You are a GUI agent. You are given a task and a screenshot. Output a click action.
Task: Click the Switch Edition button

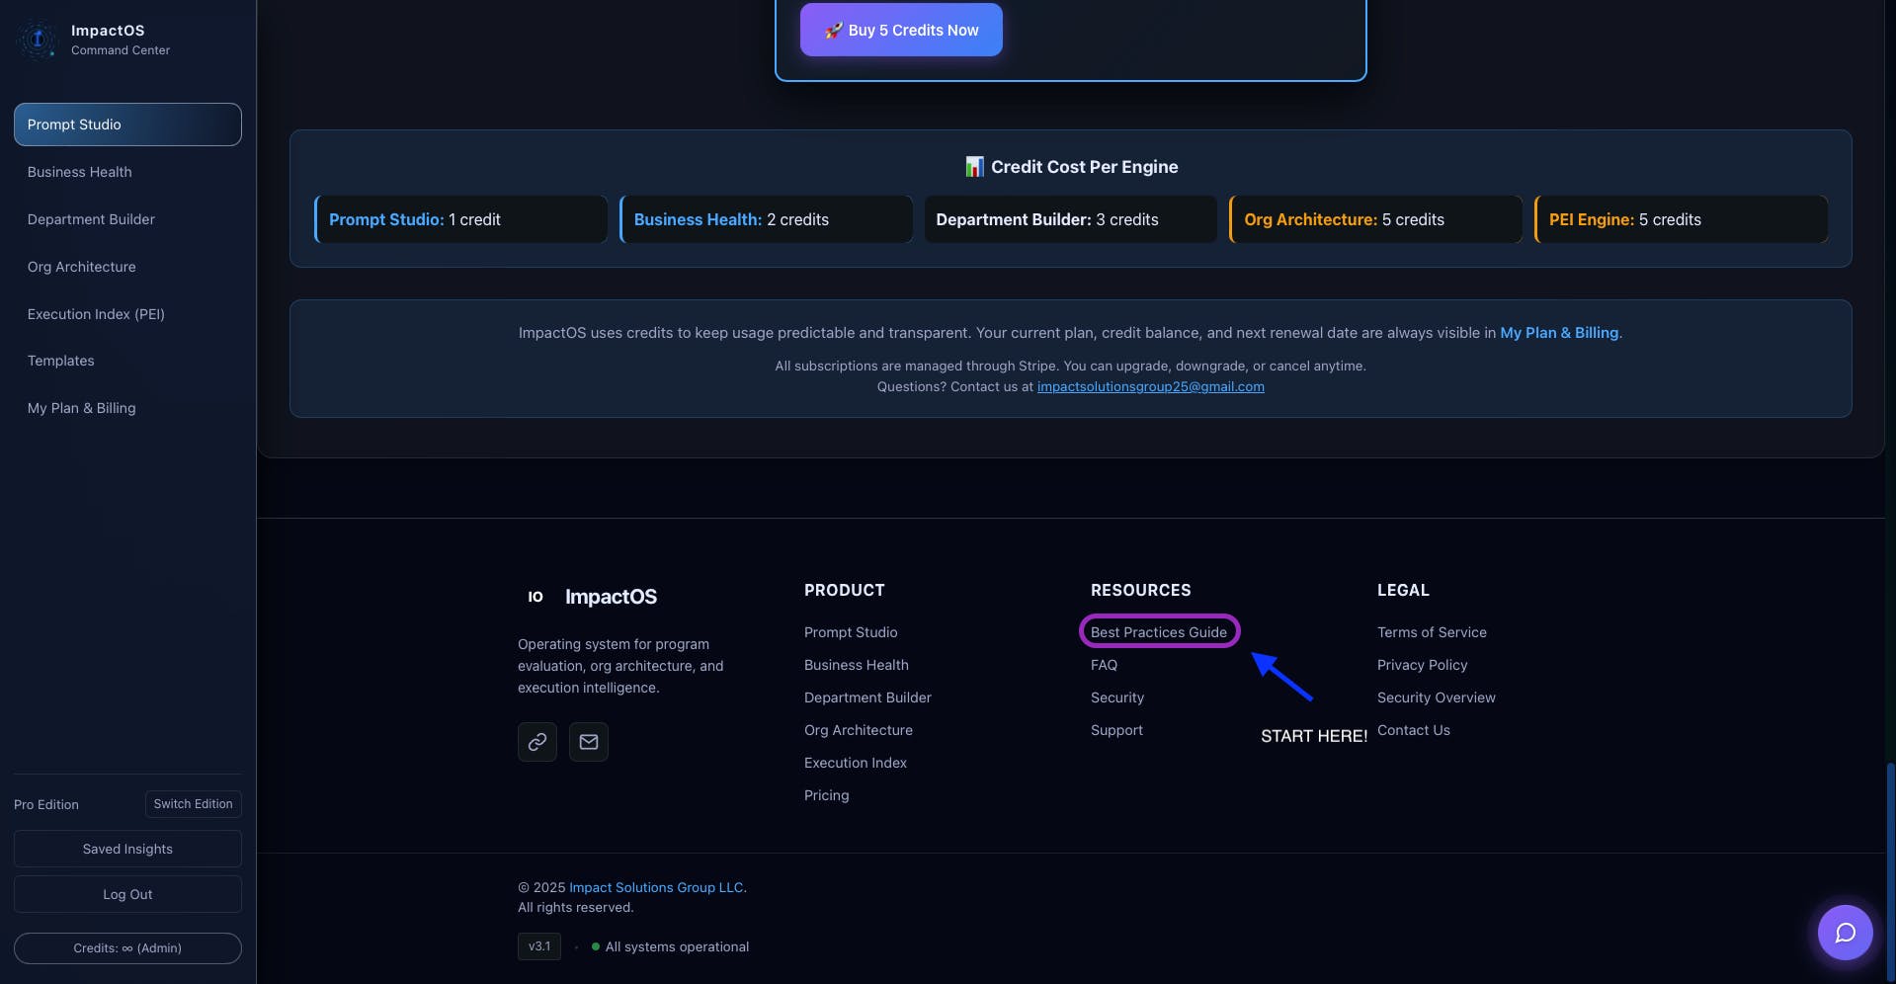coord(193,804)
